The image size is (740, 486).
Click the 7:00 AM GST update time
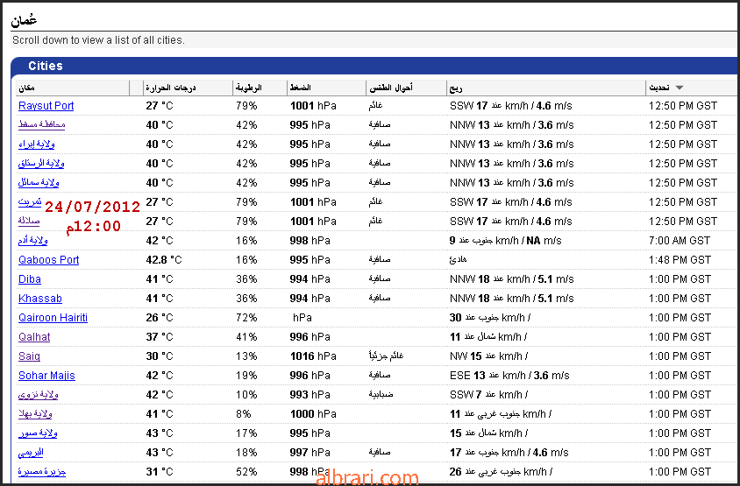(x=680, y=241)
